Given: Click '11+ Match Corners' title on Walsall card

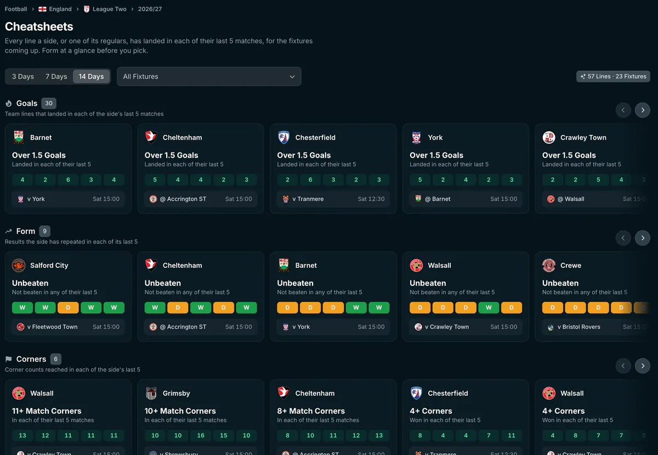Looking at the screenshot, I should click(47, 411).
